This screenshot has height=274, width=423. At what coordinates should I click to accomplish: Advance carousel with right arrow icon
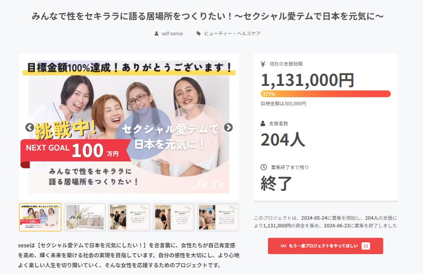coord(228,128)
